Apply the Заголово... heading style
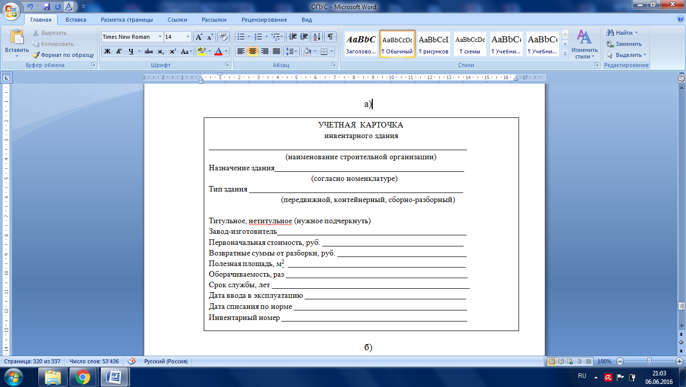 [361, 44]
